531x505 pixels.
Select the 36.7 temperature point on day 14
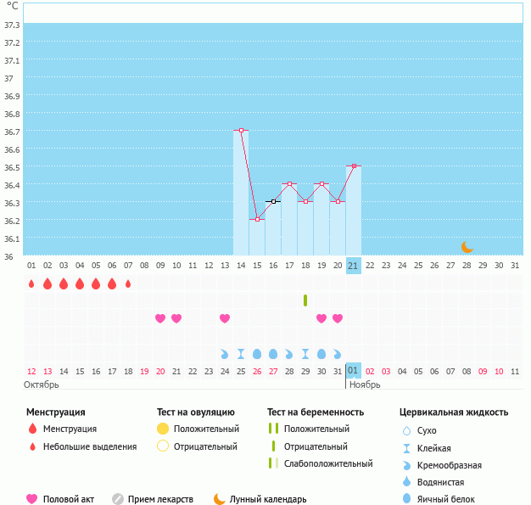tap(241, 131)
